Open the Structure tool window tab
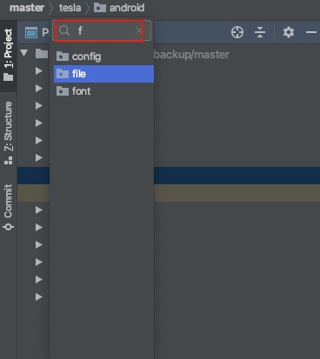320x359 pixels. coord(9,133)
